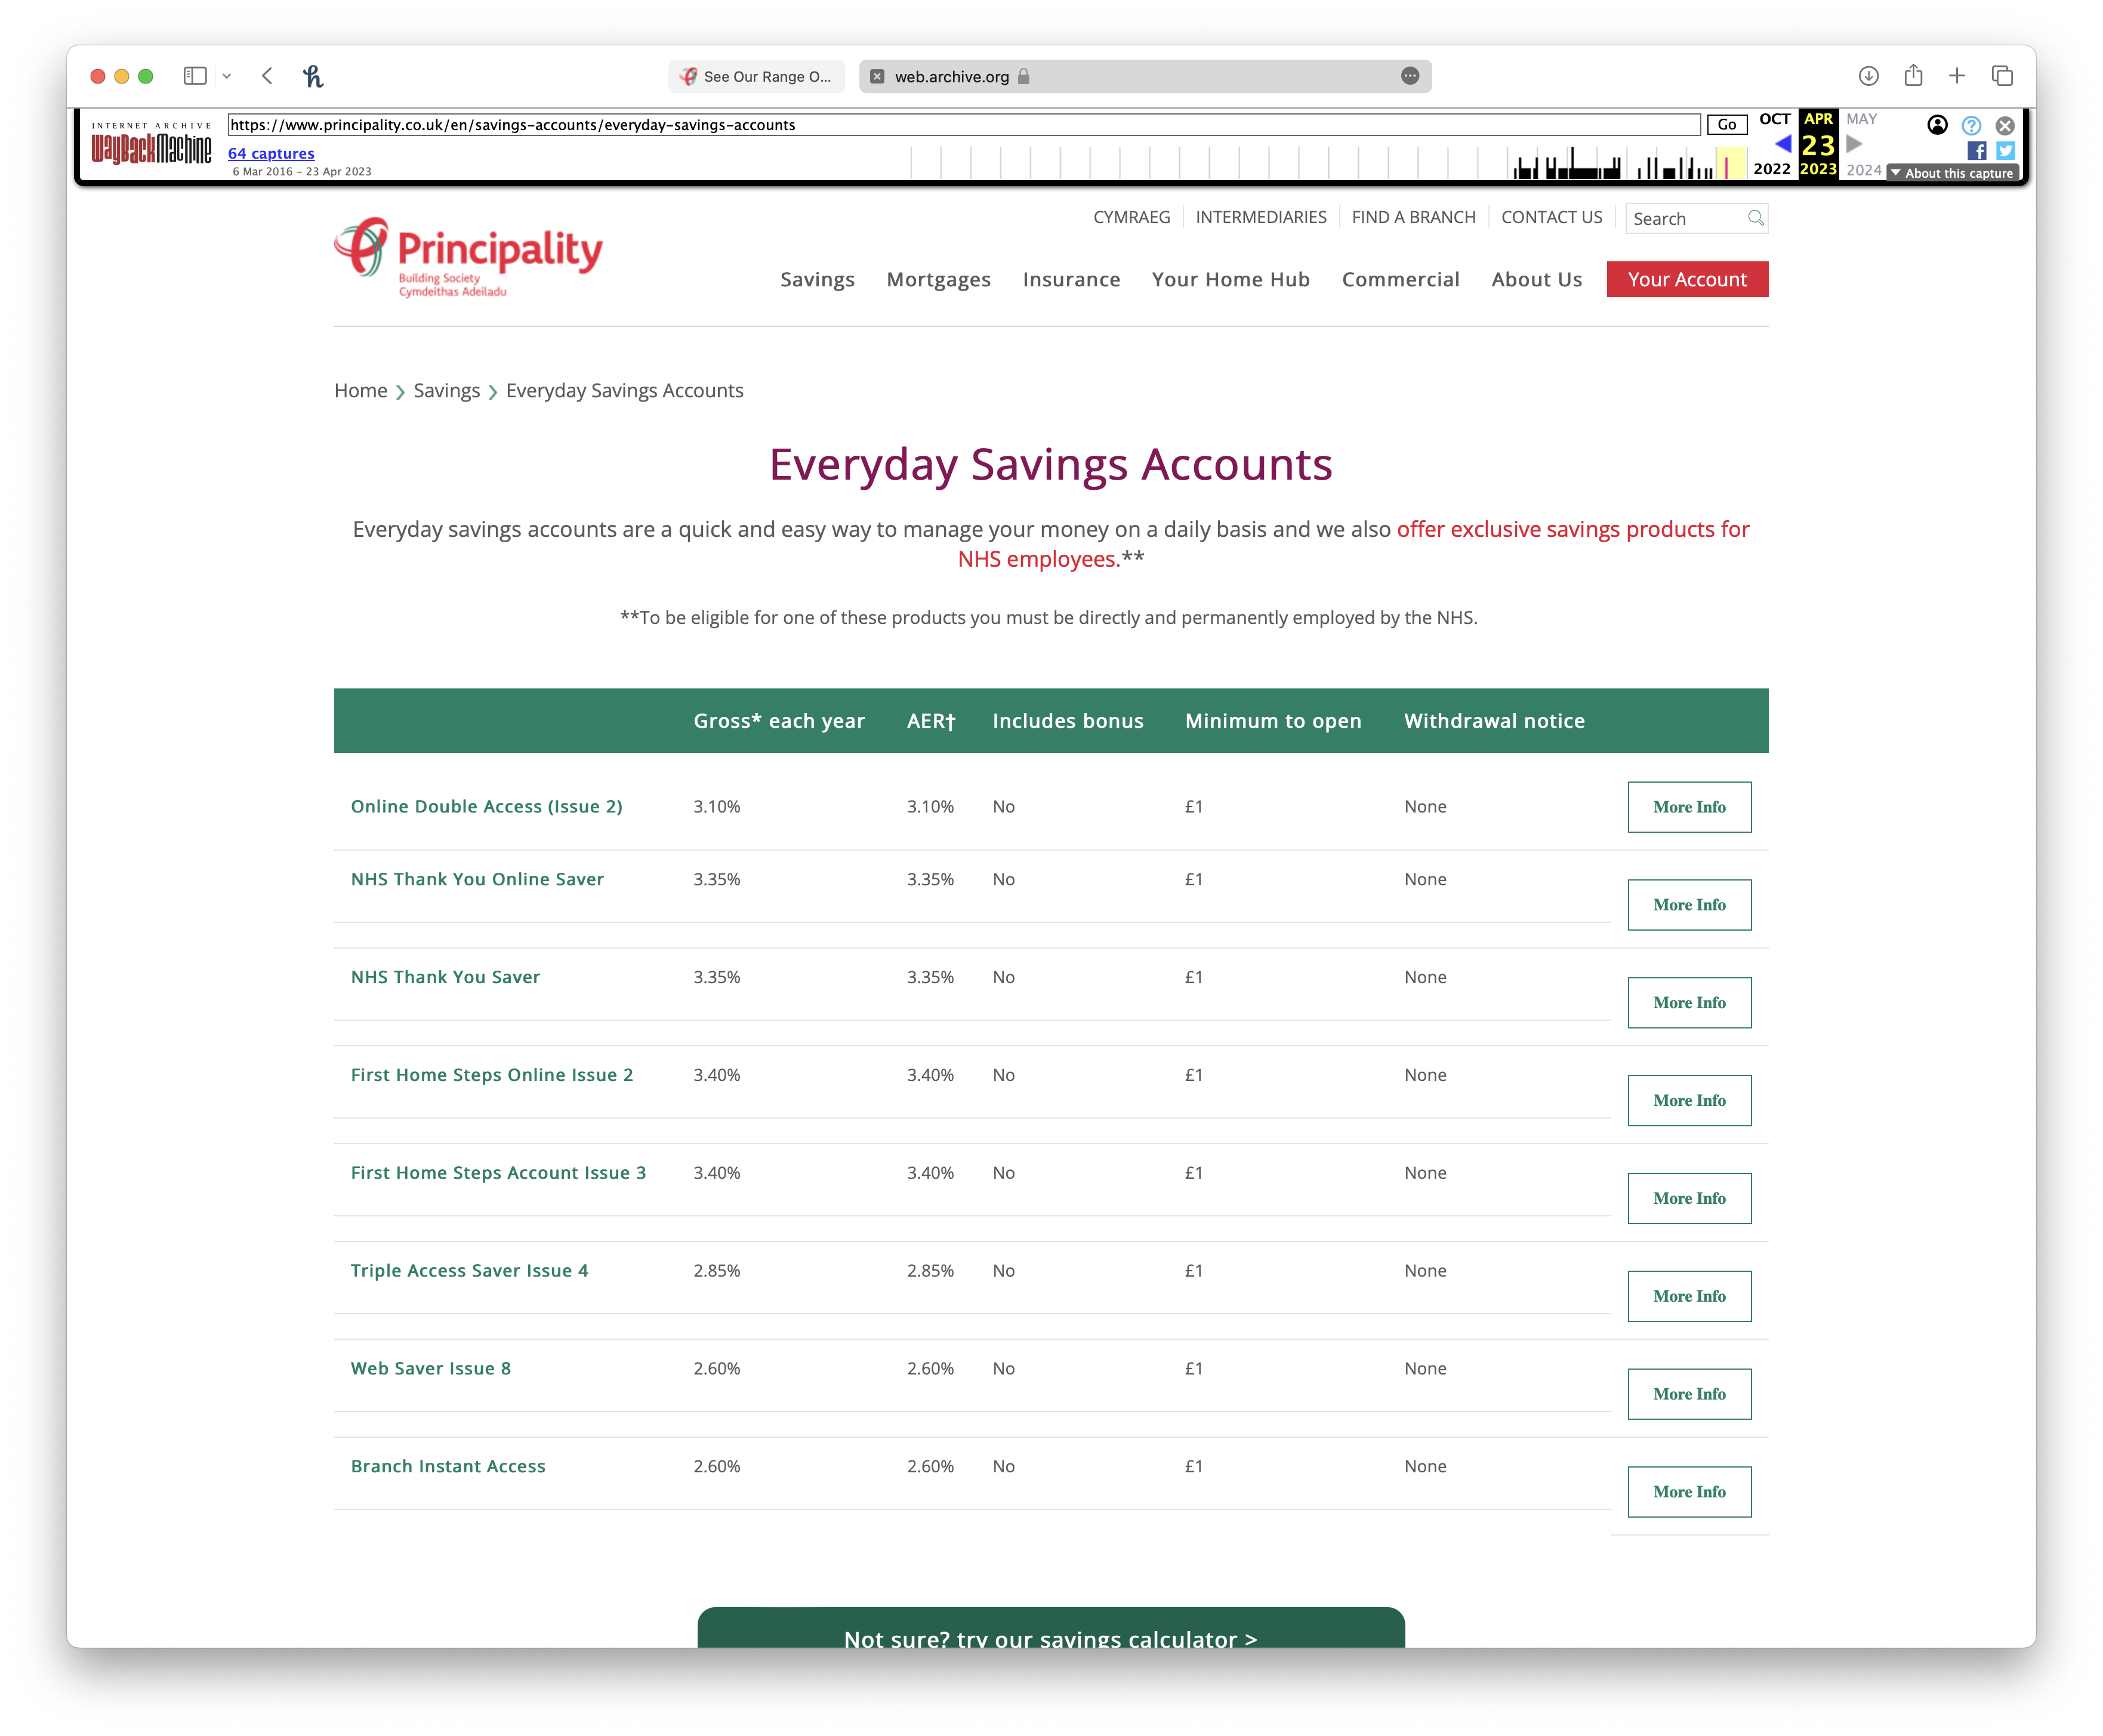Select the OCT 2022 capture month
This screenshot has width=2103, height=1736.
pyautogui.click(x=1774, y=144)
